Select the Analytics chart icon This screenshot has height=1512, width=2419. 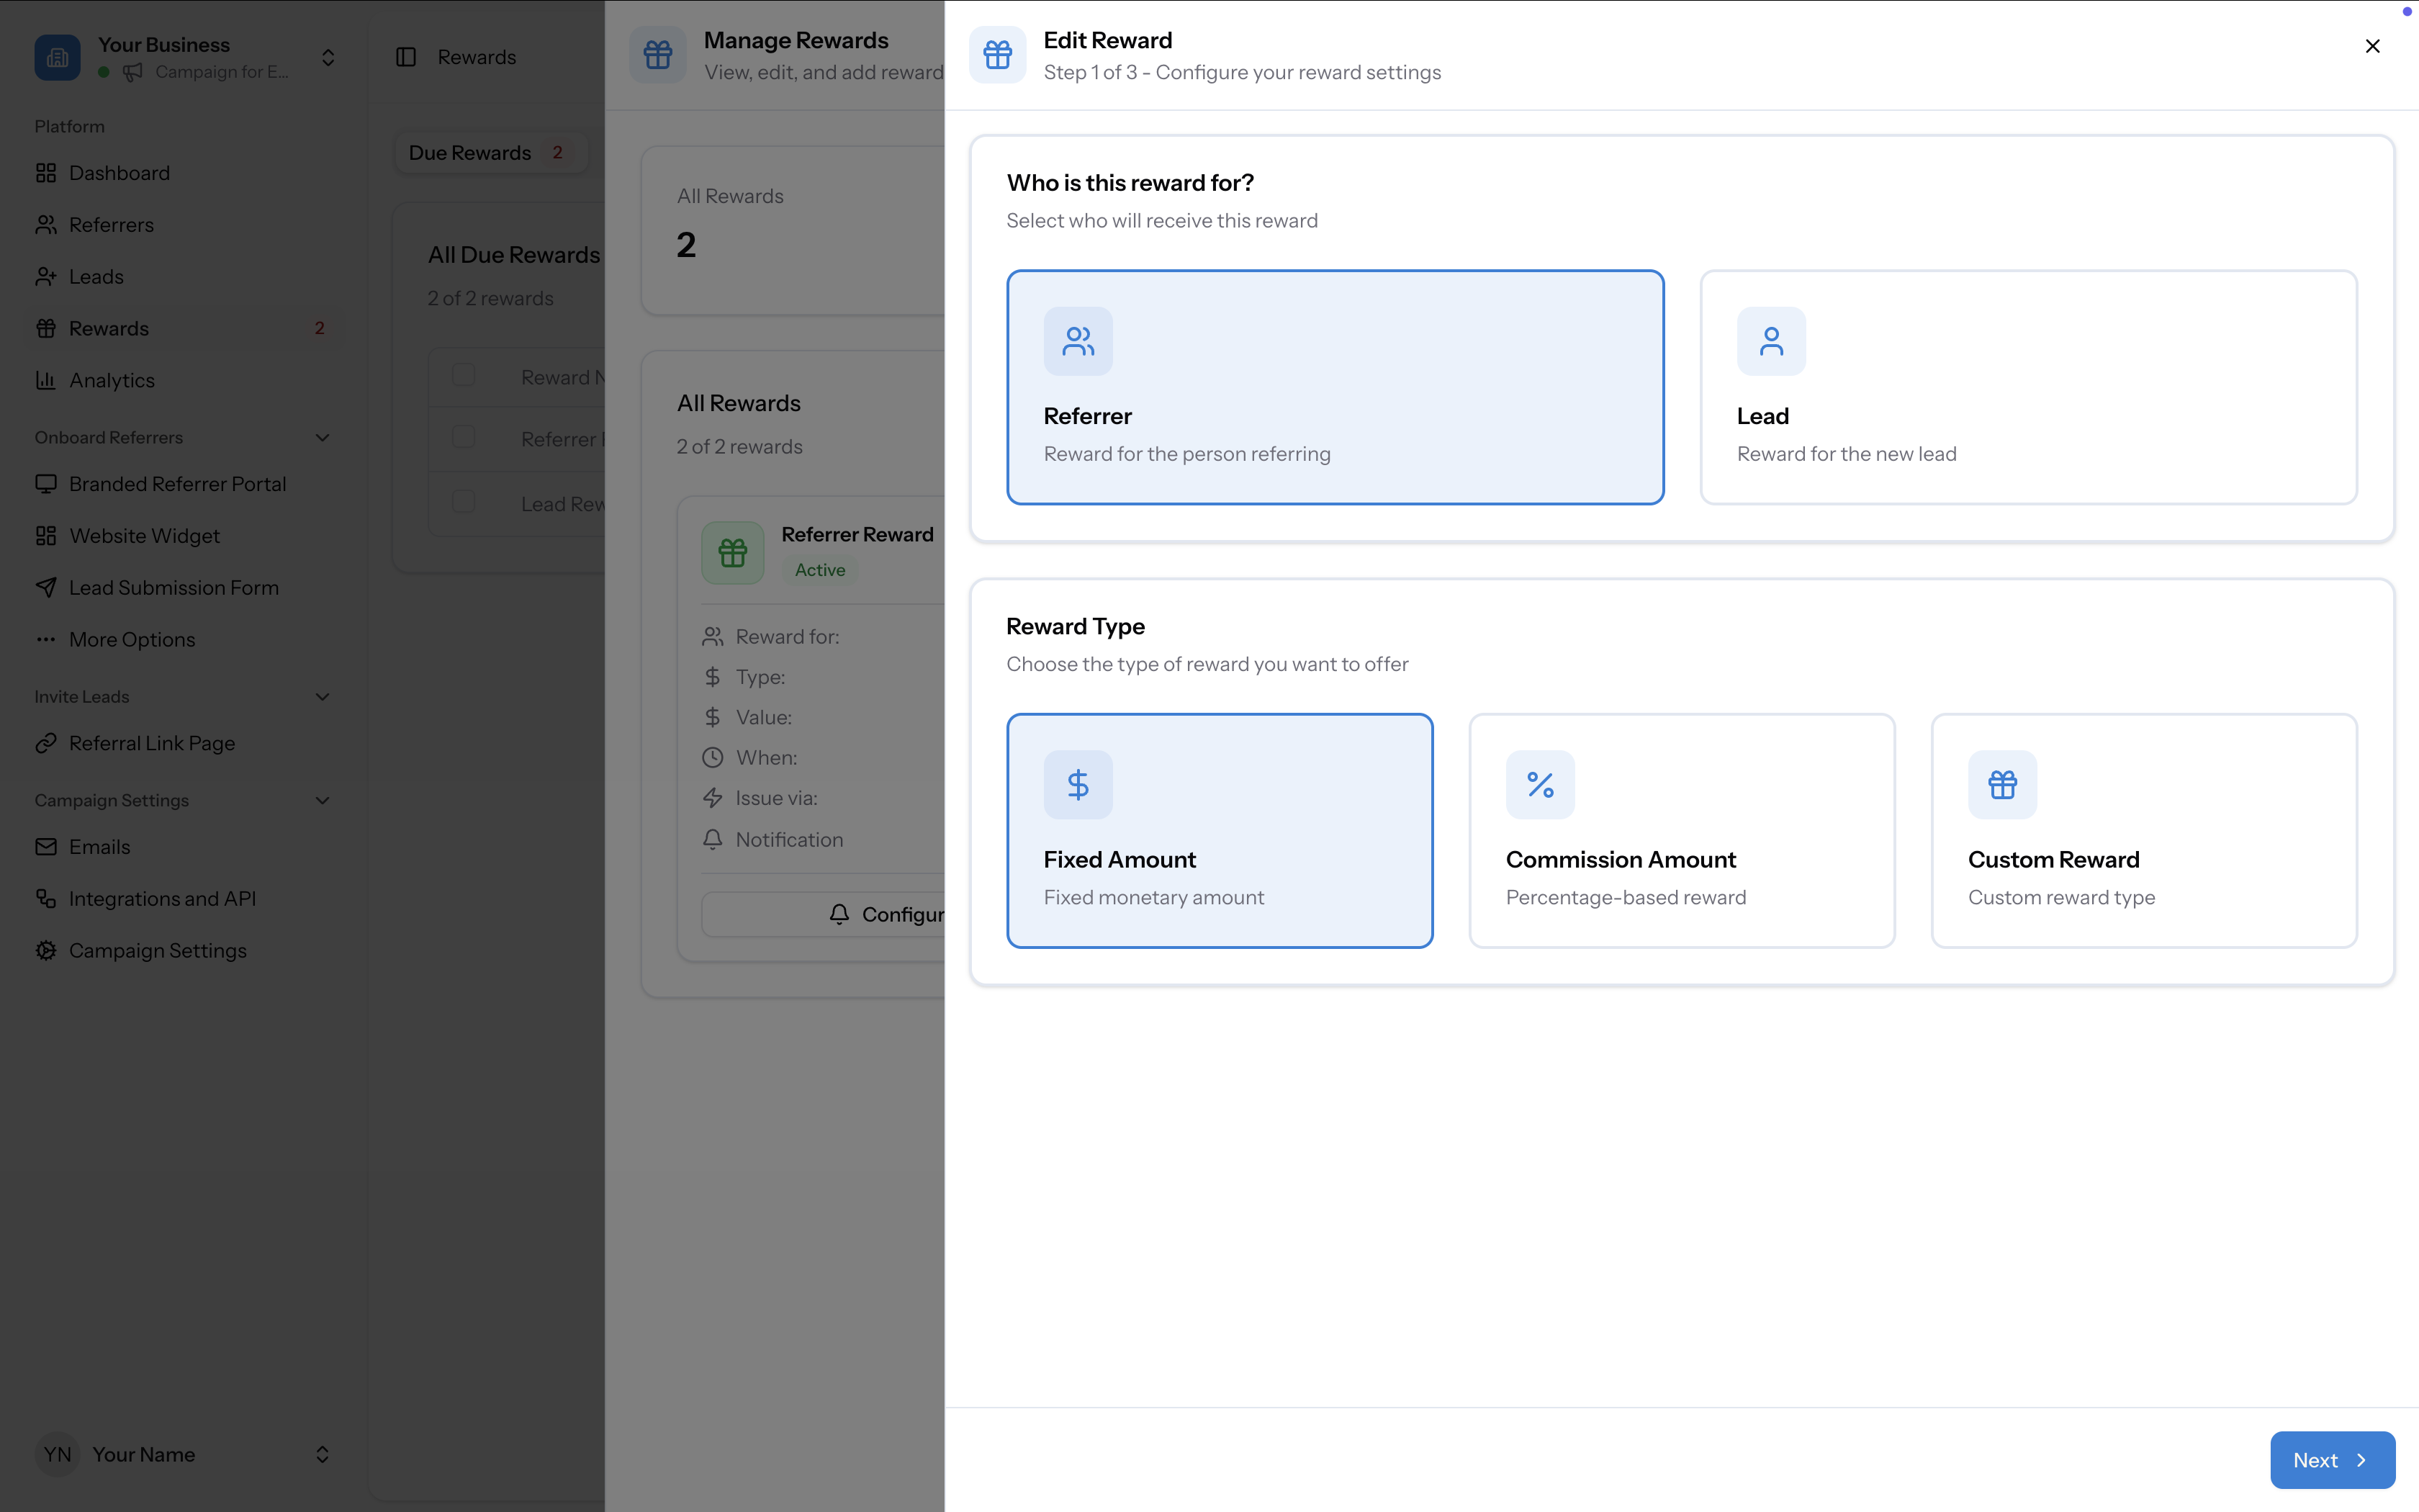tap(46, 379)
